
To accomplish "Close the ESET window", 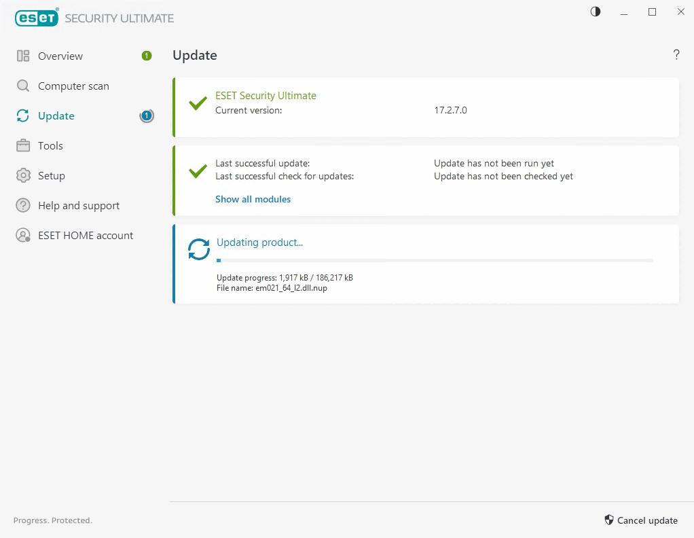I will [x=680, y=12].
